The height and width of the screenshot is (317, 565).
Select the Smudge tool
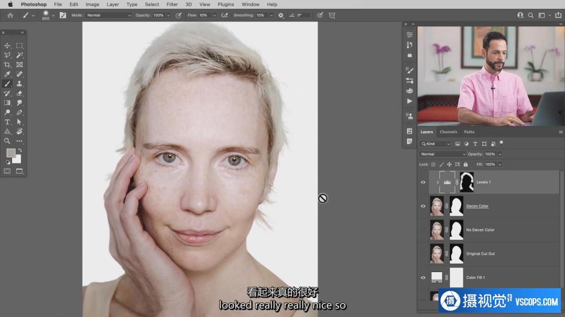19,103
